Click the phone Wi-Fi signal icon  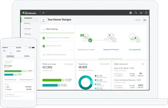point(7,48)
